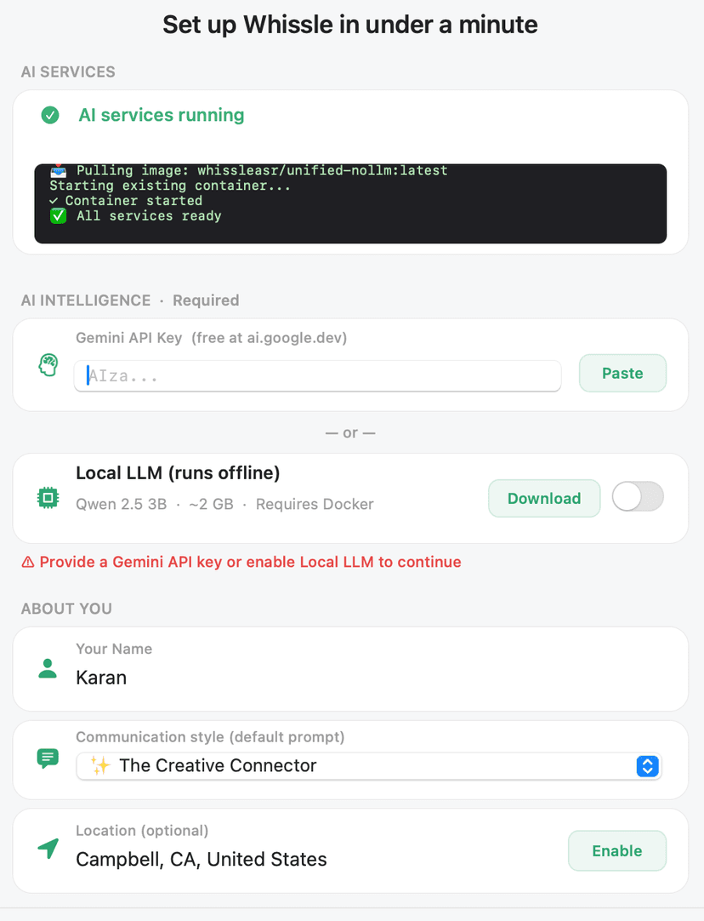
Task: Click the Location arrow icon
Action: pyautogui.click(x=48, y=849)
